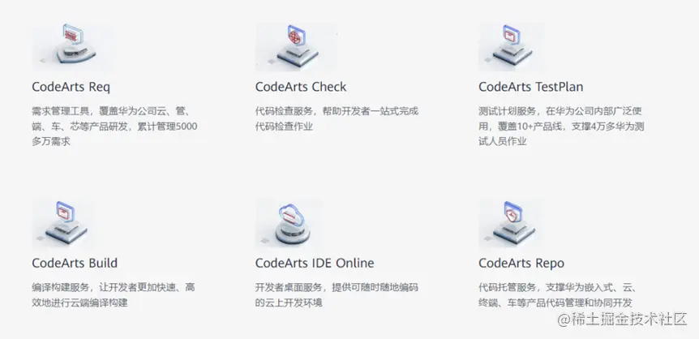The image size is (699, 339).
Task: Select the description starting with 需求管理工具
Action: click(114, 127)
